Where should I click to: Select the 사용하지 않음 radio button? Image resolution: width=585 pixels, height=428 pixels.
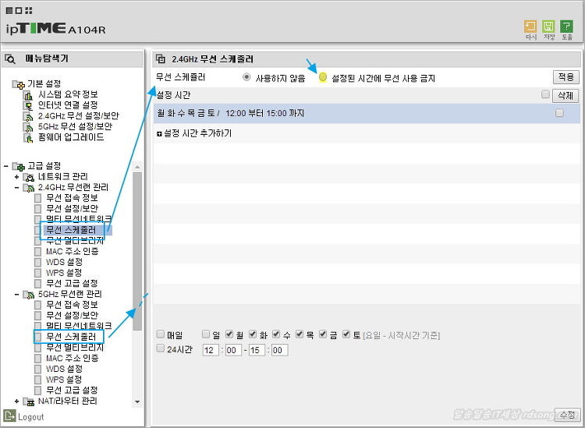coord(247,78)
